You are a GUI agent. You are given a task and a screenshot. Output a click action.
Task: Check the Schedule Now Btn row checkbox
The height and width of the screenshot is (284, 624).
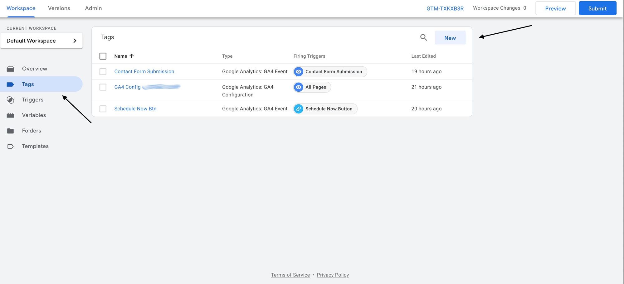pos(103,109)
